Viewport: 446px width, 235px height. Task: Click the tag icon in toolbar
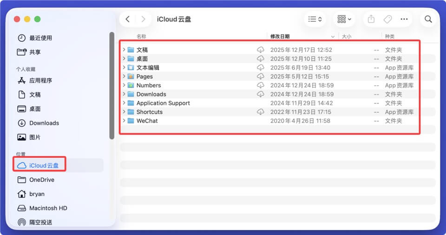(x=387, y=19)
